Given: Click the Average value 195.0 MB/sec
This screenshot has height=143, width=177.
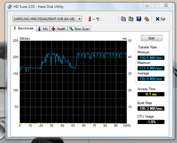Looking at the screenshot, I should pyautogui.click(x=151, y=79).
